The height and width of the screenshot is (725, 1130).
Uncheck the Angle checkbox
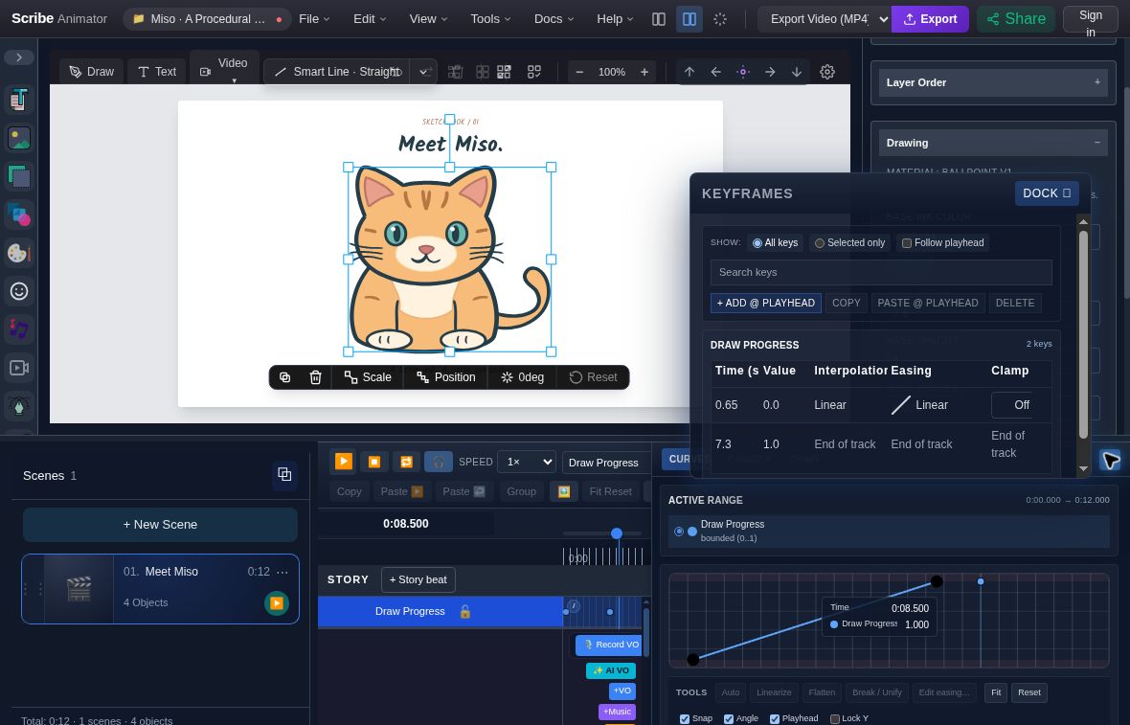click(729, 718)
